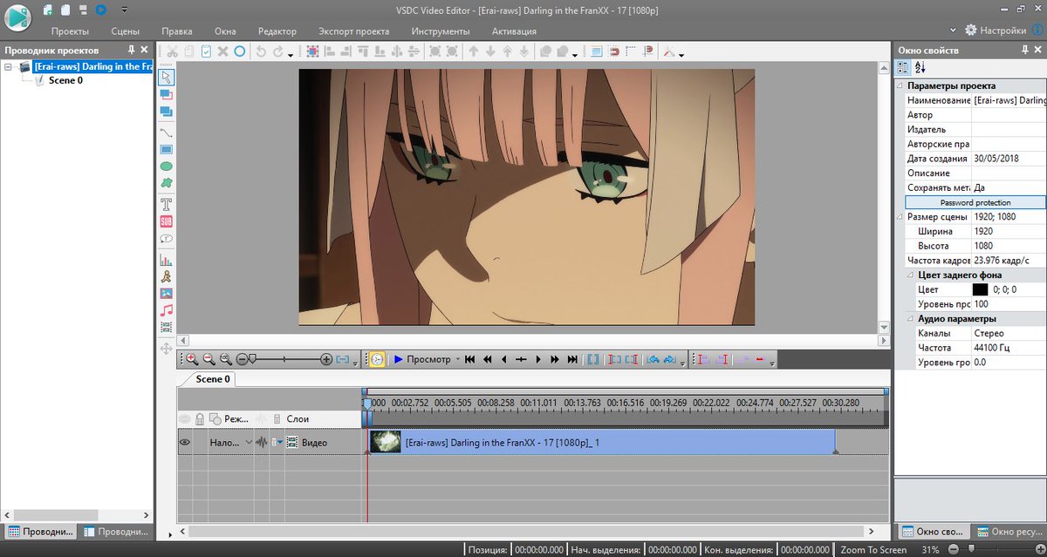
Task: Click the scissors cut icon
Action: tap(173, 51)
